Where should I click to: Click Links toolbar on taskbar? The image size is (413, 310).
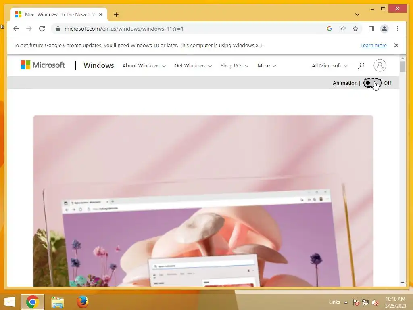[x=334, y=302]
